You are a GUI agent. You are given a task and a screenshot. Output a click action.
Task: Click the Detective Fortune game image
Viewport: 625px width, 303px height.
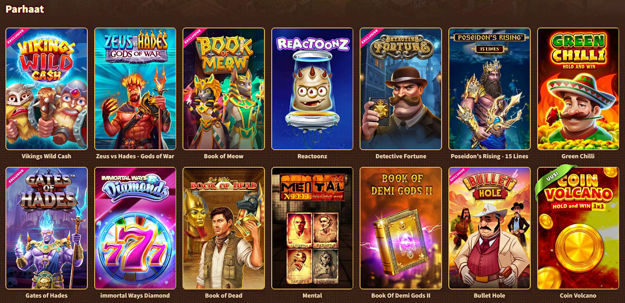400,89
